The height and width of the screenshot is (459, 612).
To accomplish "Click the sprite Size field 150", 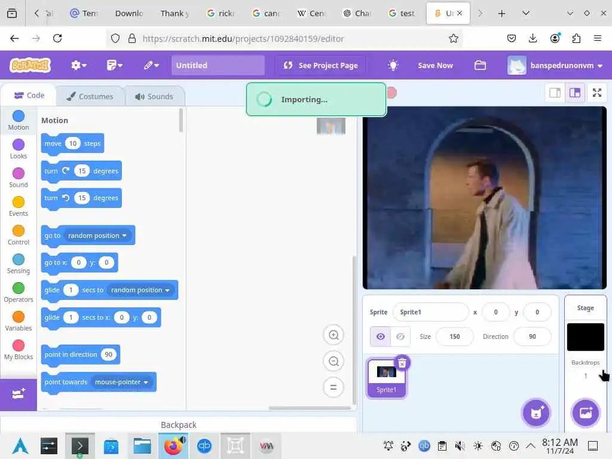I will click(455, 336).
